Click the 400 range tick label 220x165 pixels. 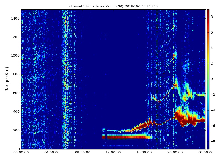click(x=16, y=112)
